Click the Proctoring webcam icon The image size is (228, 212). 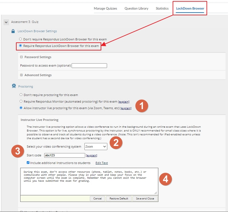click(x=14, y=86)
